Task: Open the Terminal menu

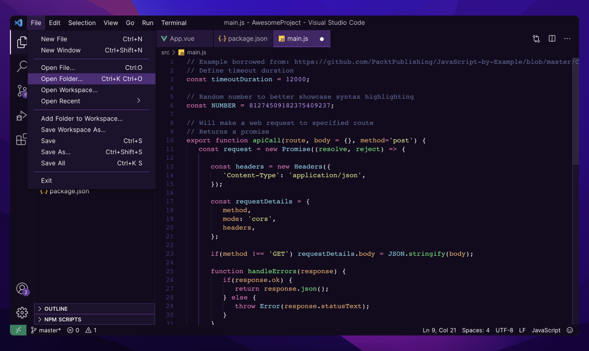Action: point(173,23)
